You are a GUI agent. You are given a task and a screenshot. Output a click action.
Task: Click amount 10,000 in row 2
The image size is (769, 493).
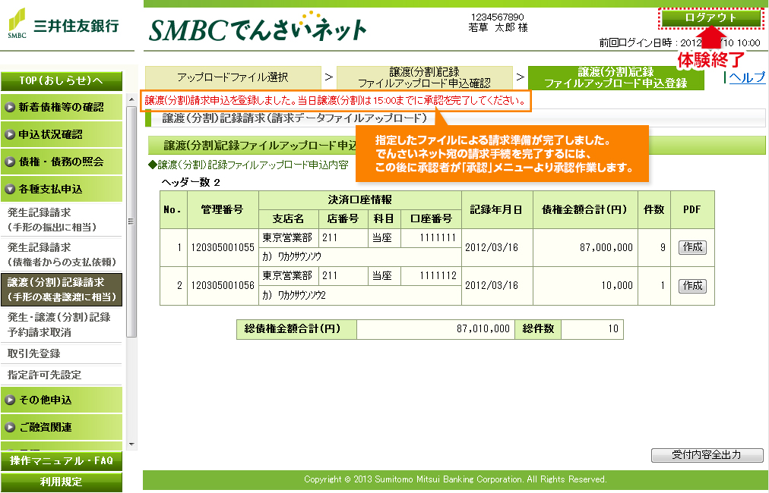tap(585, 285)
